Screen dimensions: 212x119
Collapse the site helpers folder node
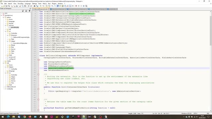6,67
